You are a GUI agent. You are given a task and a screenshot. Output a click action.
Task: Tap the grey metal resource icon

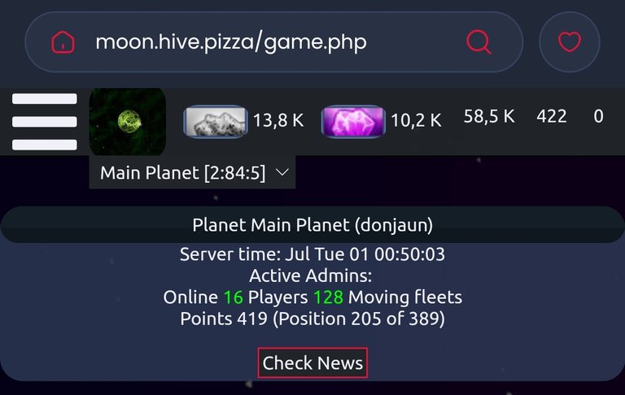click(215, 121)
